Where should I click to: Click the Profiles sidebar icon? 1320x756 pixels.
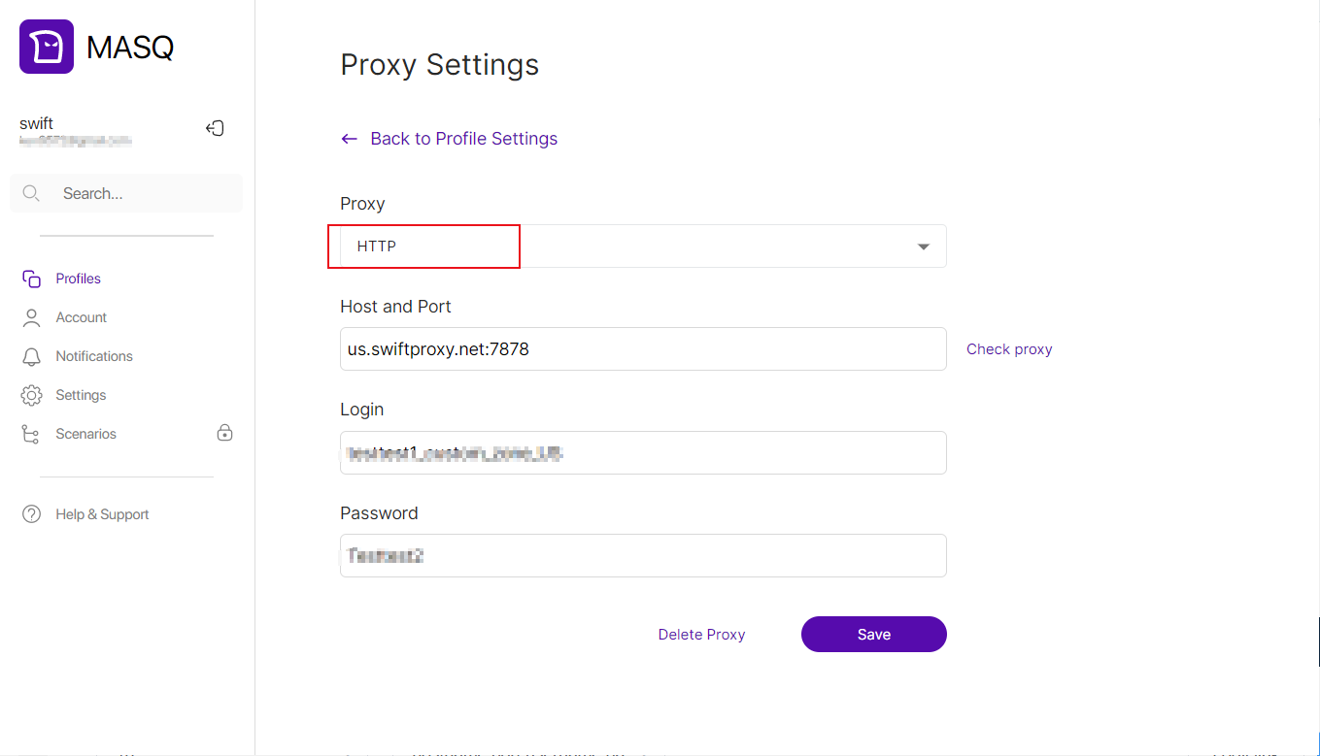[x=31, y=279]
